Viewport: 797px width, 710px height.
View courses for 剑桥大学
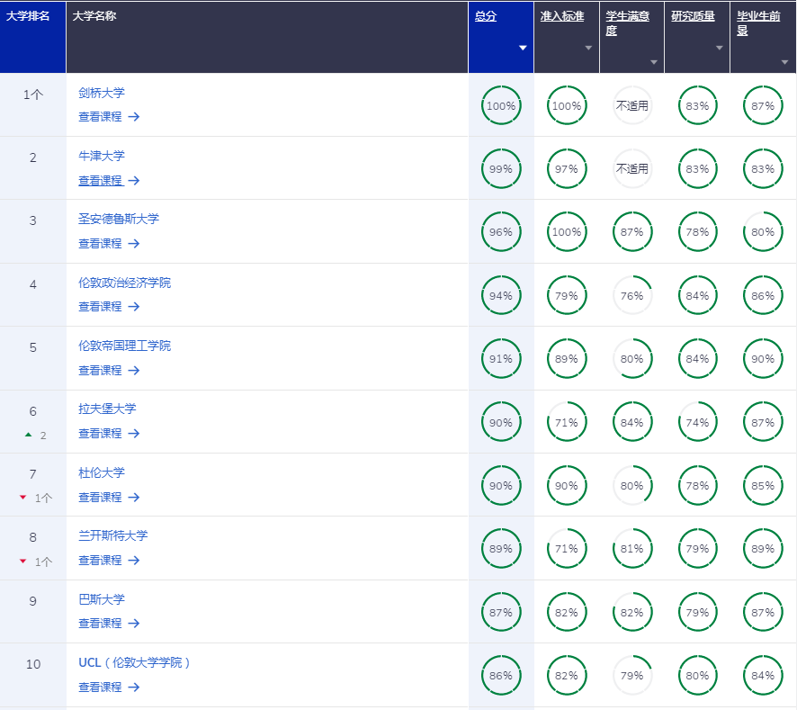[109, 116]
